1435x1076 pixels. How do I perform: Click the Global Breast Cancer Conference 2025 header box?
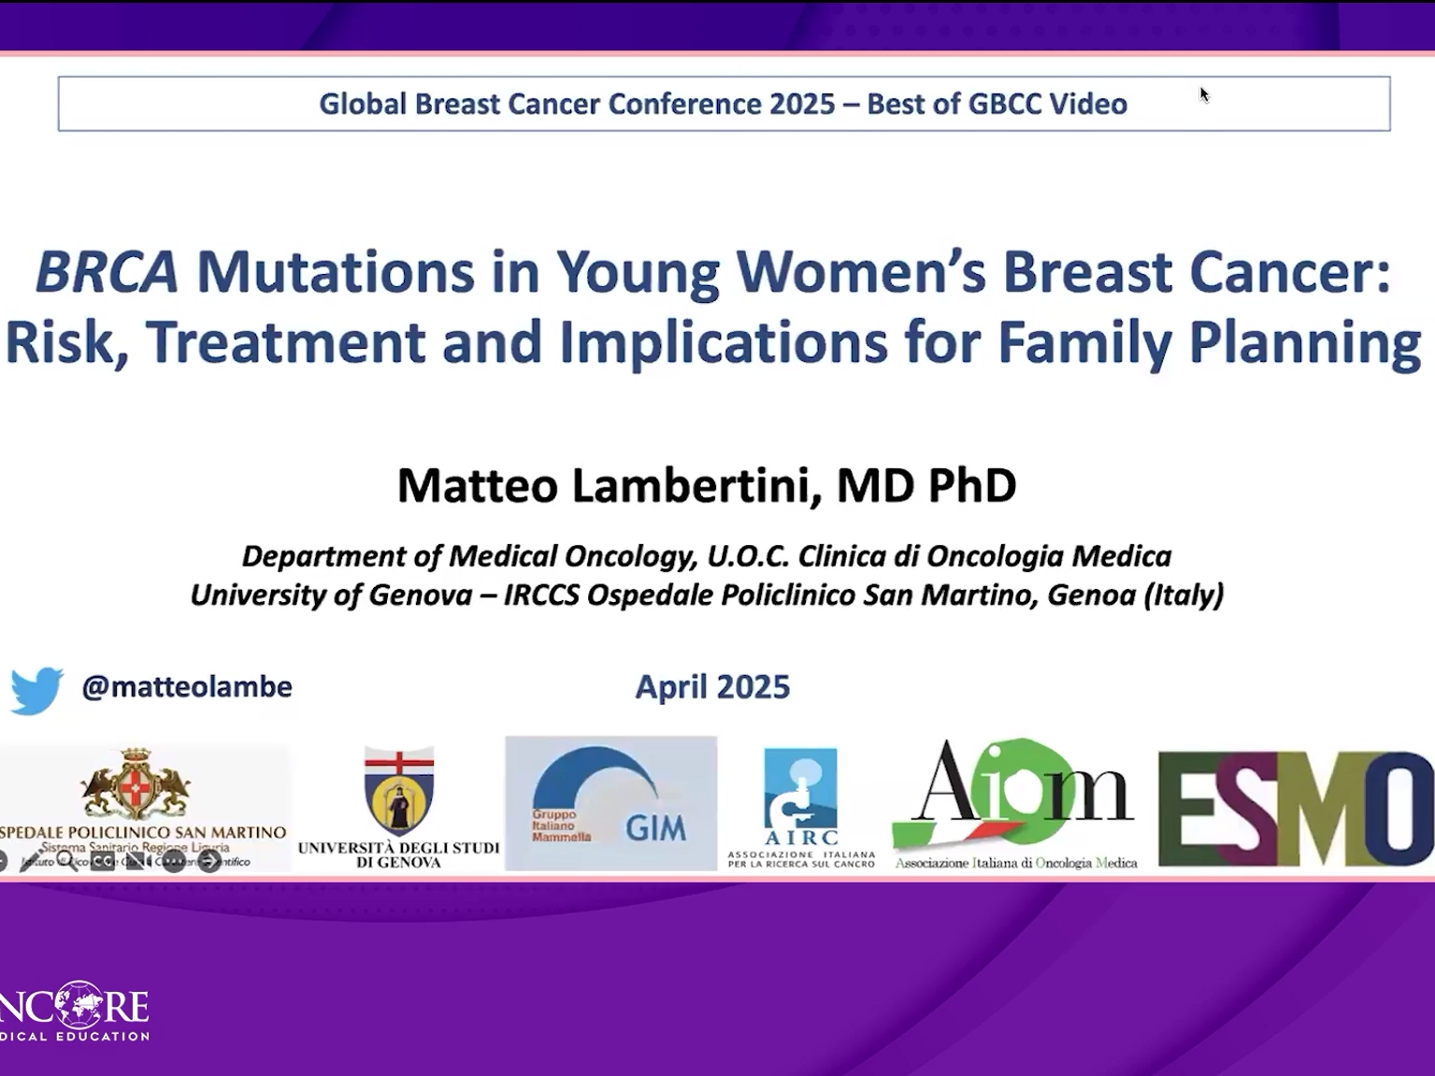[724, 104]
